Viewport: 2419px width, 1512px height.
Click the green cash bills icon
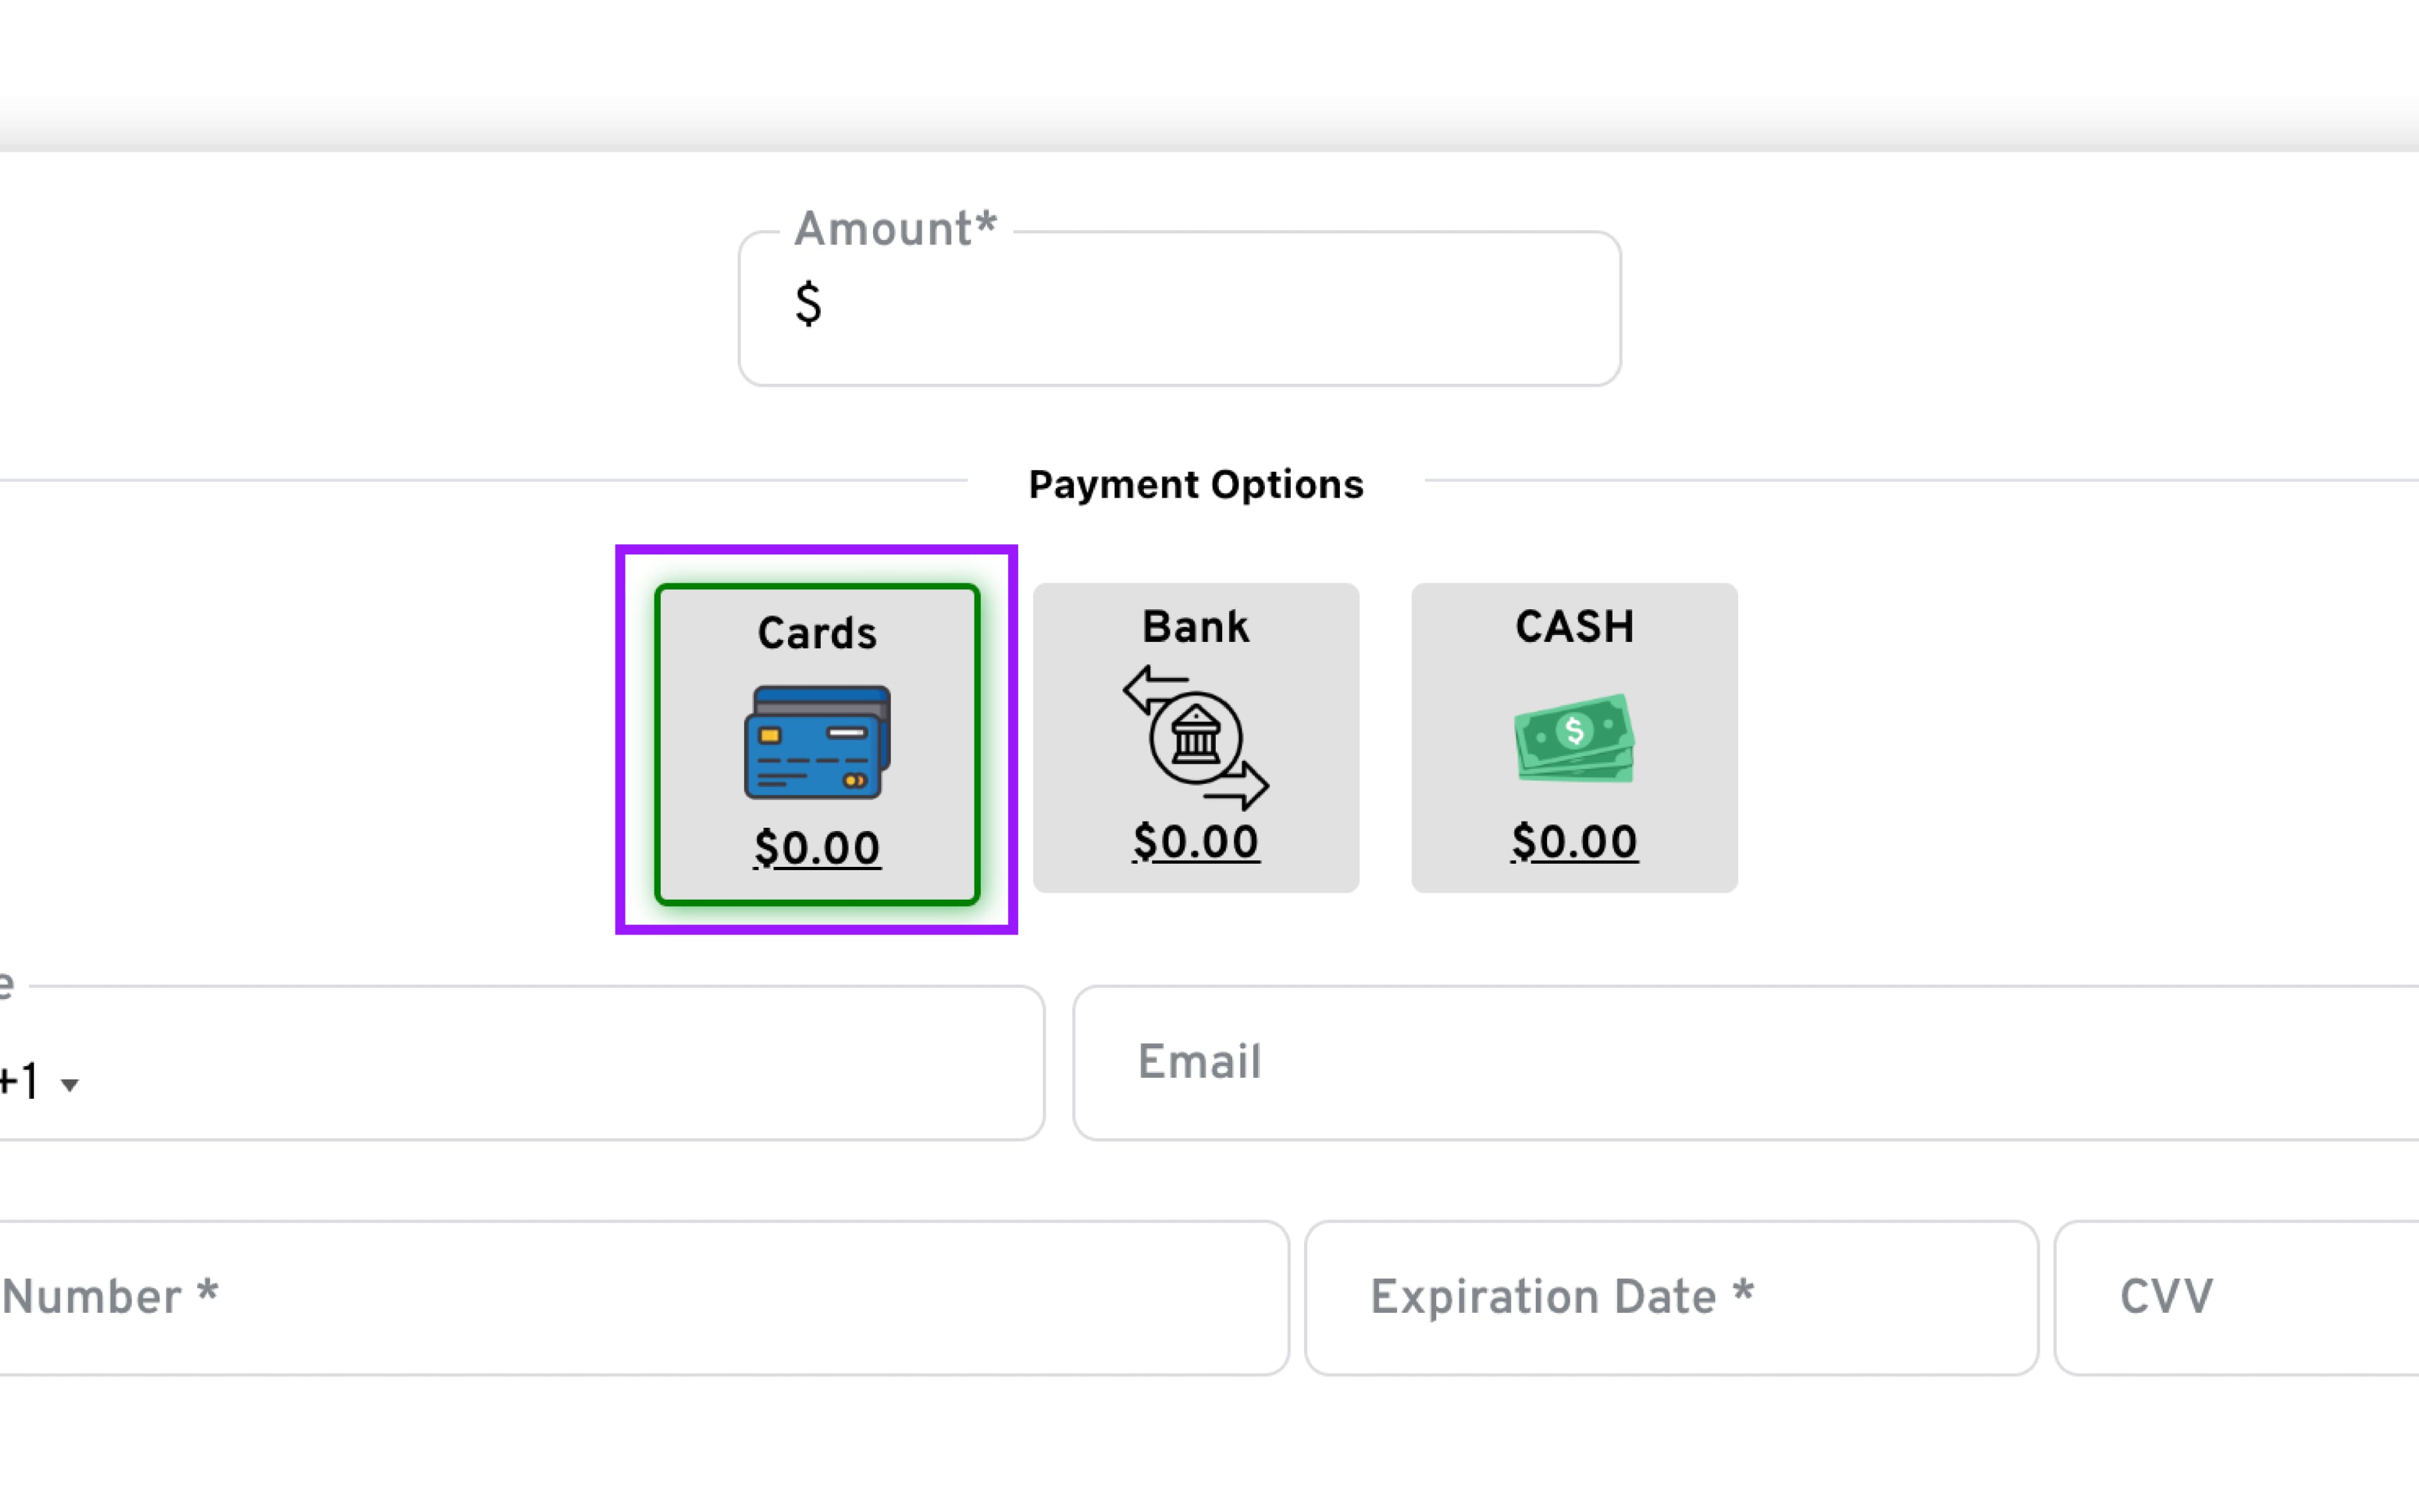(1574, 738)
